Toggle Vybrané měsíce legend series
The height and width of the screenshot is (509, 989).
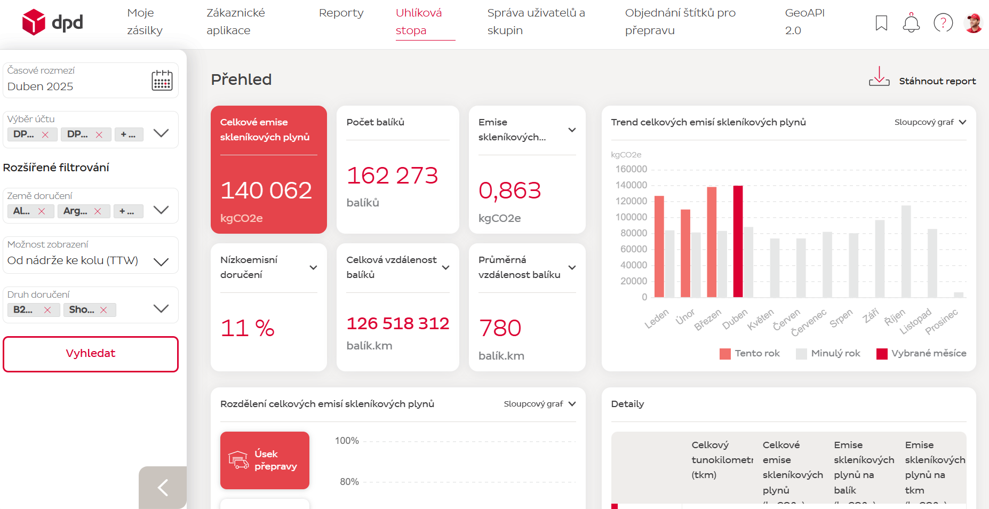921,354
